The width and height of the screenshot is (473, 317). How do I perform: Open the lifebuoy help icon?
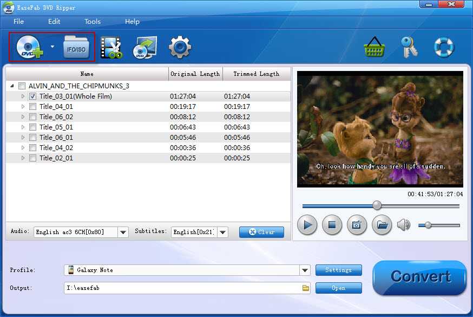[x=444, y=47]
